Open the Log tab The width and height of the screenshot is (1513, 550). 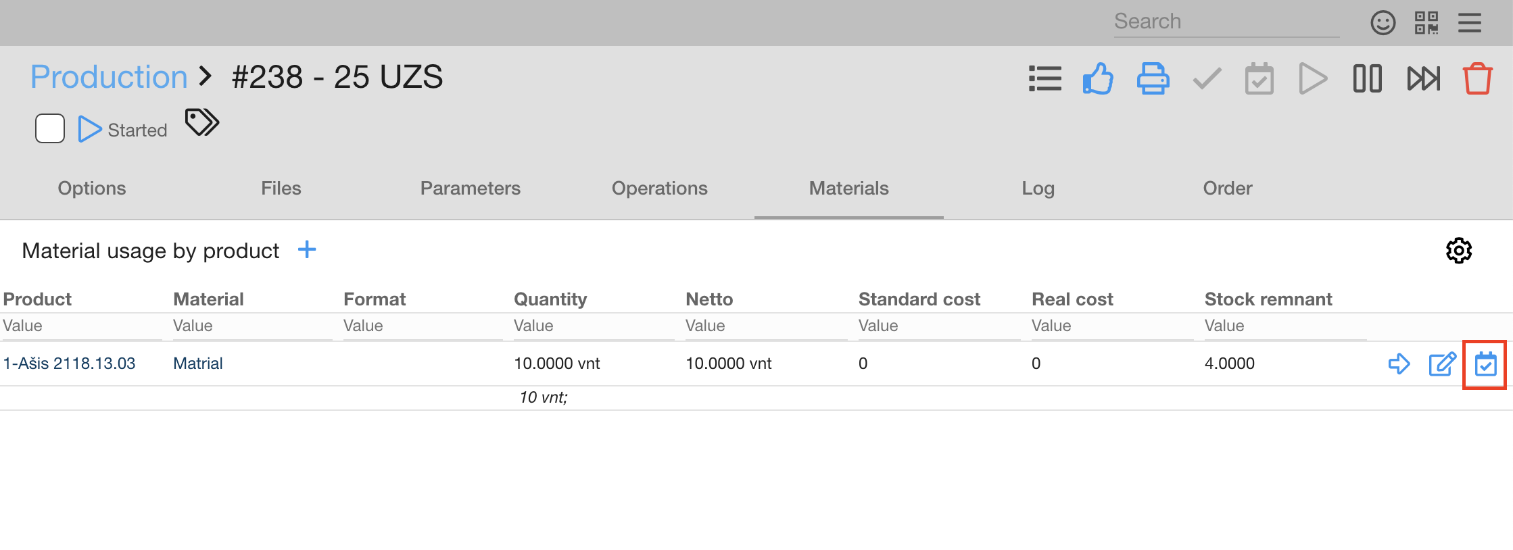tap(1038, 189)
